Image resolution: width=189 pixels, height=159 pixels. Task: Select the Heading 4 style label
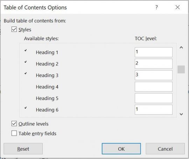tap(47, 87)
